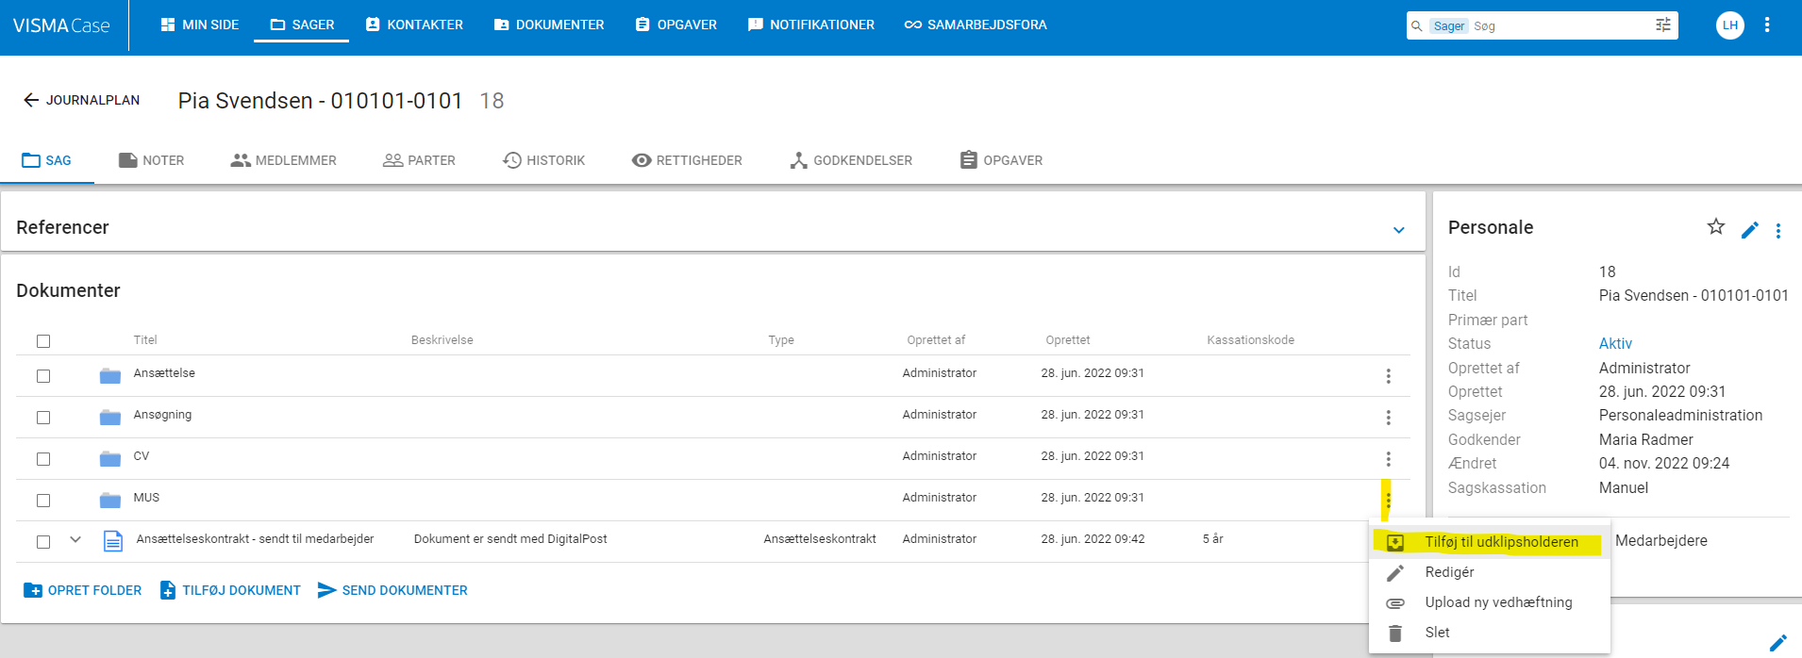Open SAGER in top navigation
The width and height of the screenshot is (1802, 658).
pyautogui.click(x=302, y=25)
